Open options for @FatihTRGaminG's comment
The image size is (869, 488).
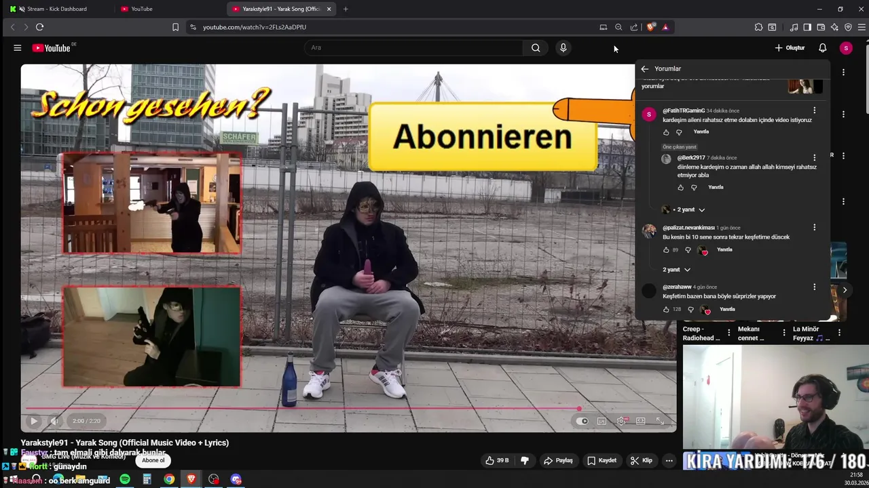tap(815, 110)
